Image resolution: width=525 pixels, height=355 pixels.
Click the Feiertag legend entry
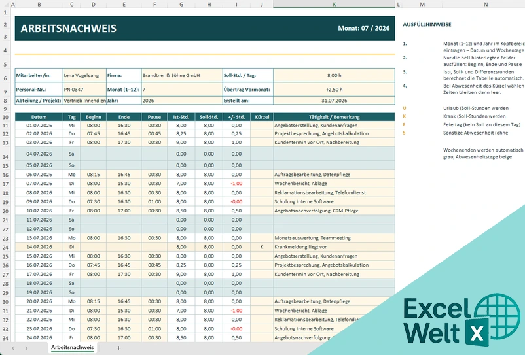482,125
